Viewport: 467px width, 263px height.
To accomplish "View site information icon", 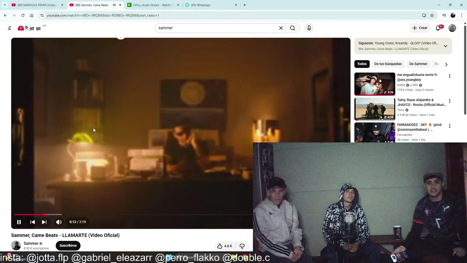I will click(x=42, y=15).
